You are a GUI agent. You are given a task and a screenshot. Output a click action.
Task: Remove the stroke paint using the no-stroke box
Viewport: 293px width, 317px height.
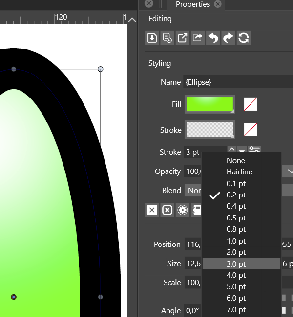click(251, 129)
